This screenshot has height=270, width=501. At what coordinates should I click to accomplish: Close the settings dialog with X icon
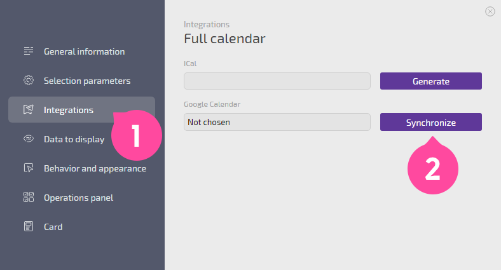(x=490, y=11)
